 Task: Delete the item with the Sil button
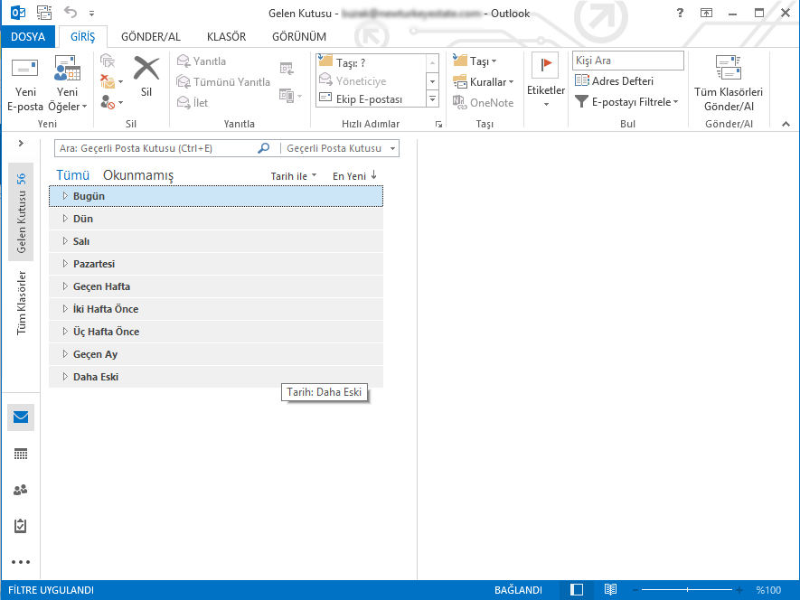coord(146,77)
